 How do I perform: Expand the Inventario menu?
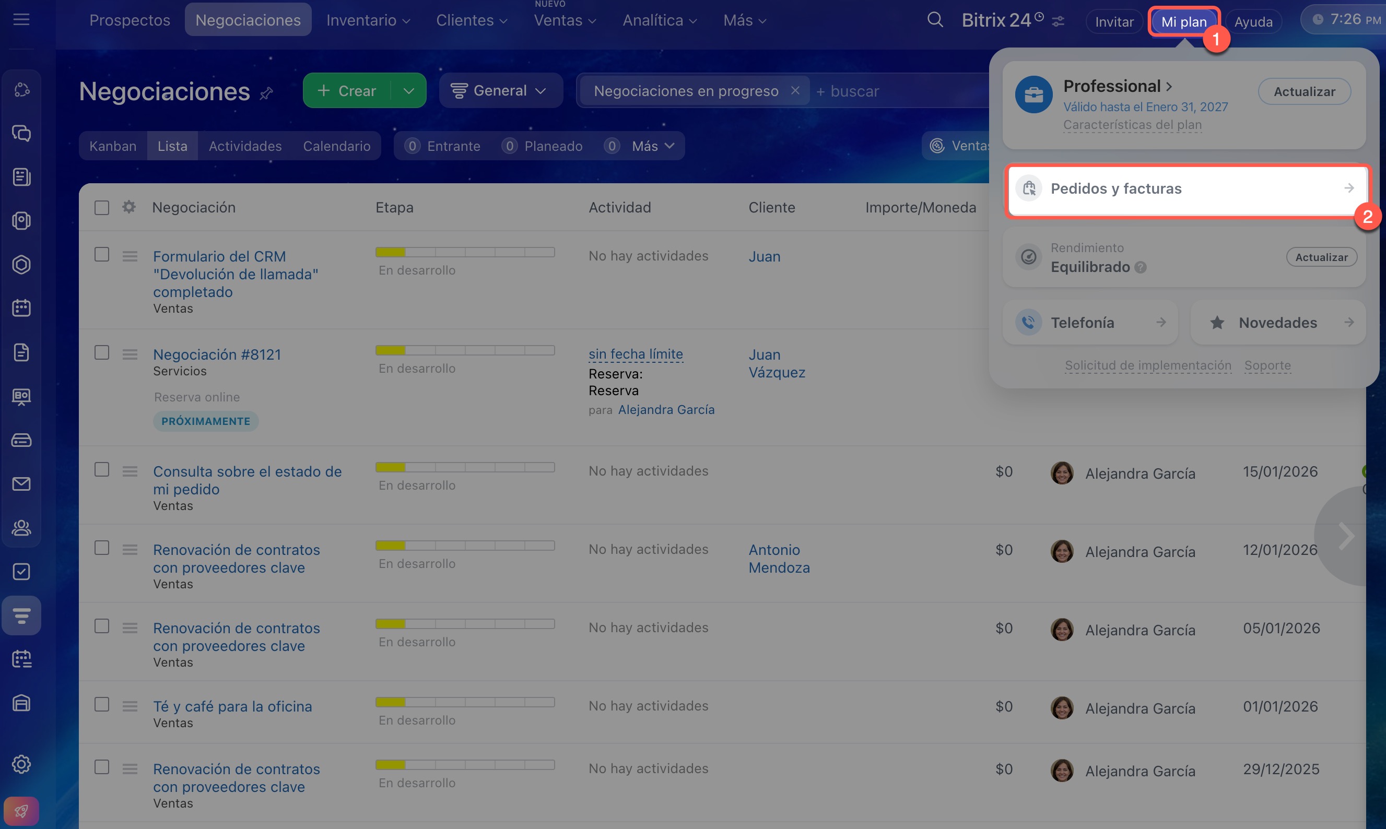tap(368, 20)
